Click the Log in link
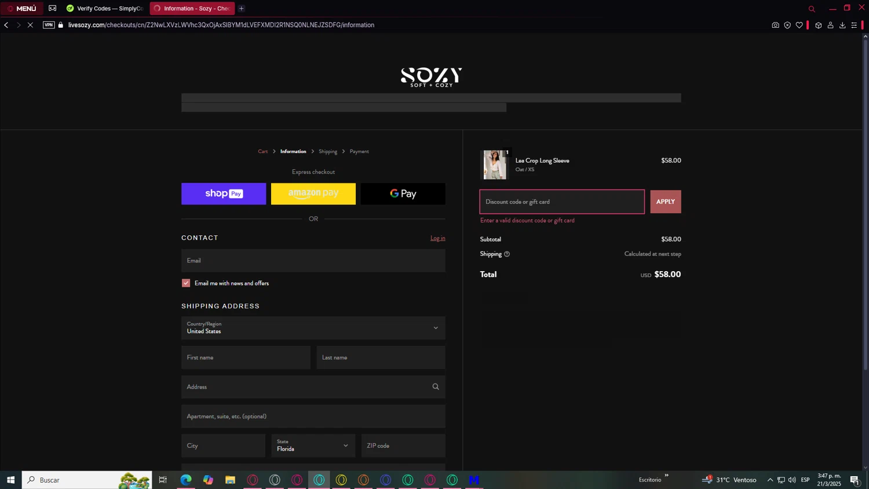 coord(438,238)
